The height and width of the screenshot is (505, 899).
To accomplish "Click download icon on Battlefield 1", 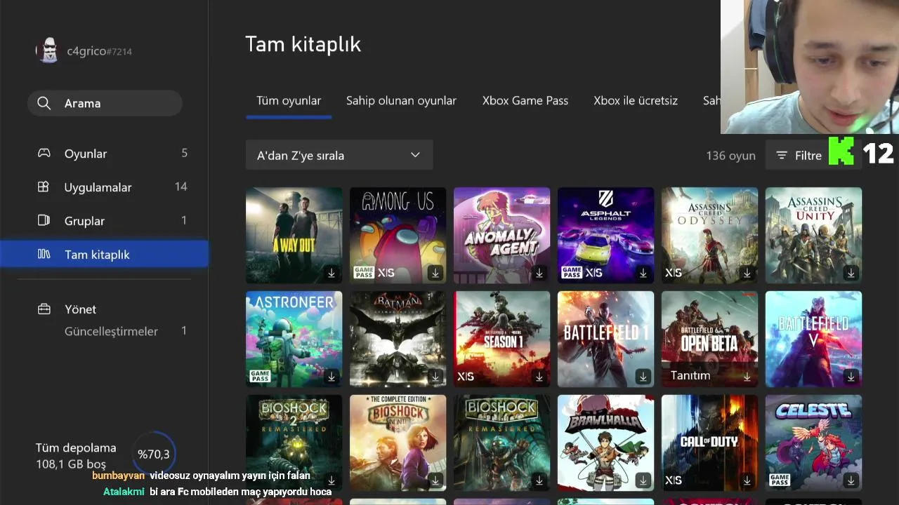I will click(x=643, y=377).
